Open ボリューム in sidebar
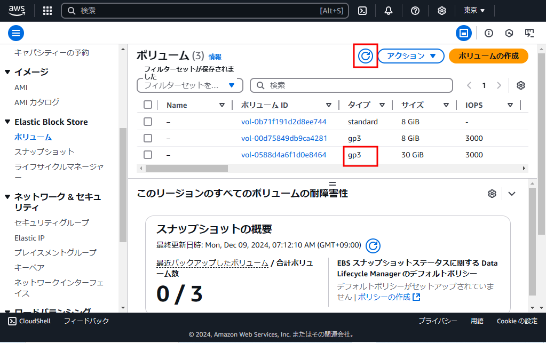The height and width of the screenshot is (343, 546). coord(33,137)
